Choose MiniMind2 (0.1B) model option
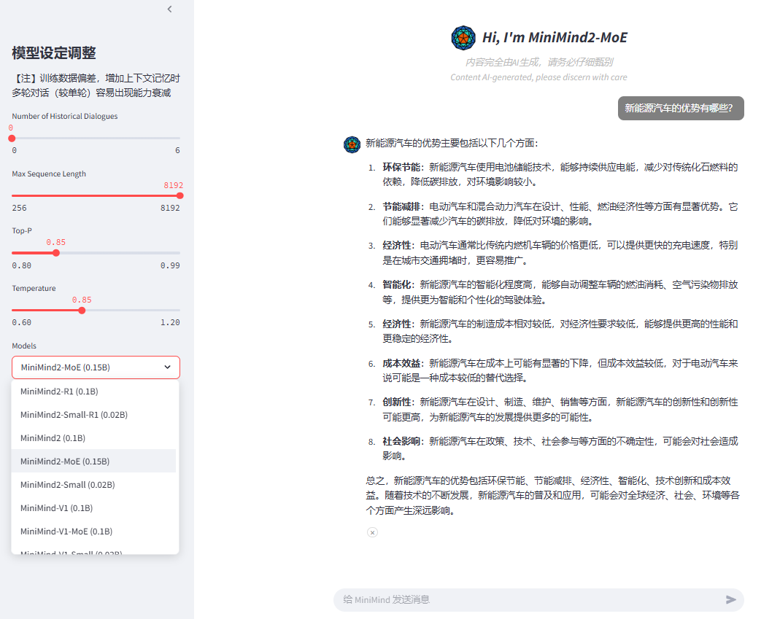Image resolution: width=780 pixels, height=619 pixels. [93, 438]
